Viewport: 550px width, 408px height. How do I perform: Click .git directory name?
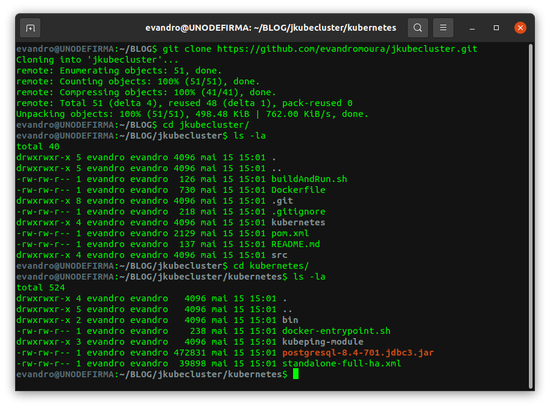(x=282, y=201)
